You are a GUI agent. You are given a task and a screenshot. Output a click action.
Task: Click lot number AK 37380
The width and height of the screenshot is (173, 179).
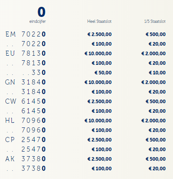coord(25,159)
